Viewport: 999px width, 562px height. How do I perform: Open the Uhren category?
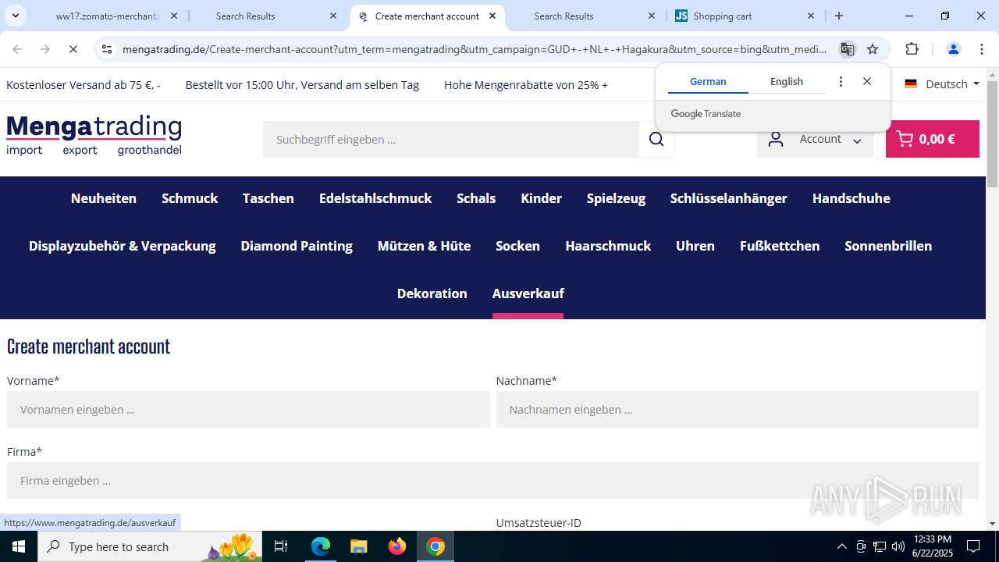695,246
